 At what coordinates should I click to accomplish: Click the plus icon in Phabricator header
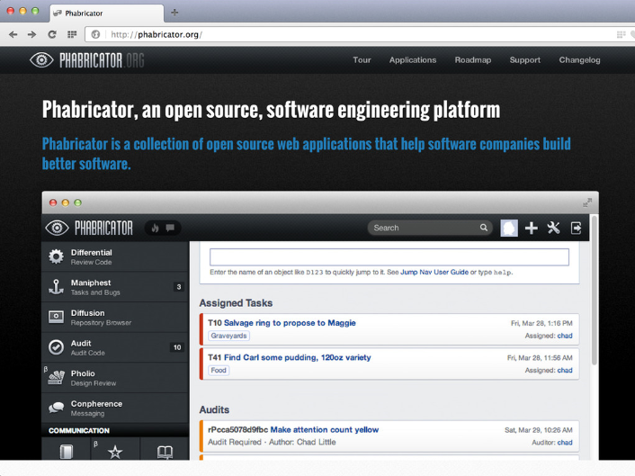(x=532, y=229)
